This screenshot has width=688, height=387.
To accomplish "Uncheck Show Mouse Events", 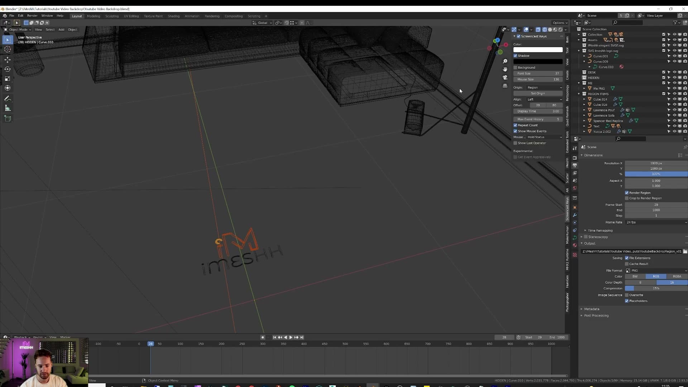I will coord(515,131).
